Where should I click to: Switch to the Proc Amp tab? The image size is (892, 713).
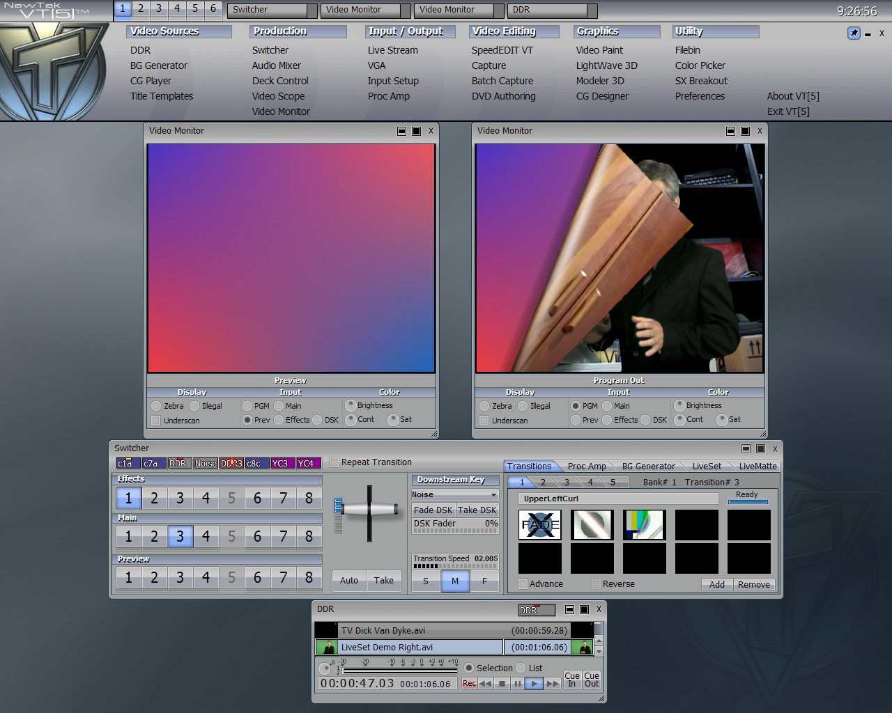pyautogui.click(x=587, y=467)
